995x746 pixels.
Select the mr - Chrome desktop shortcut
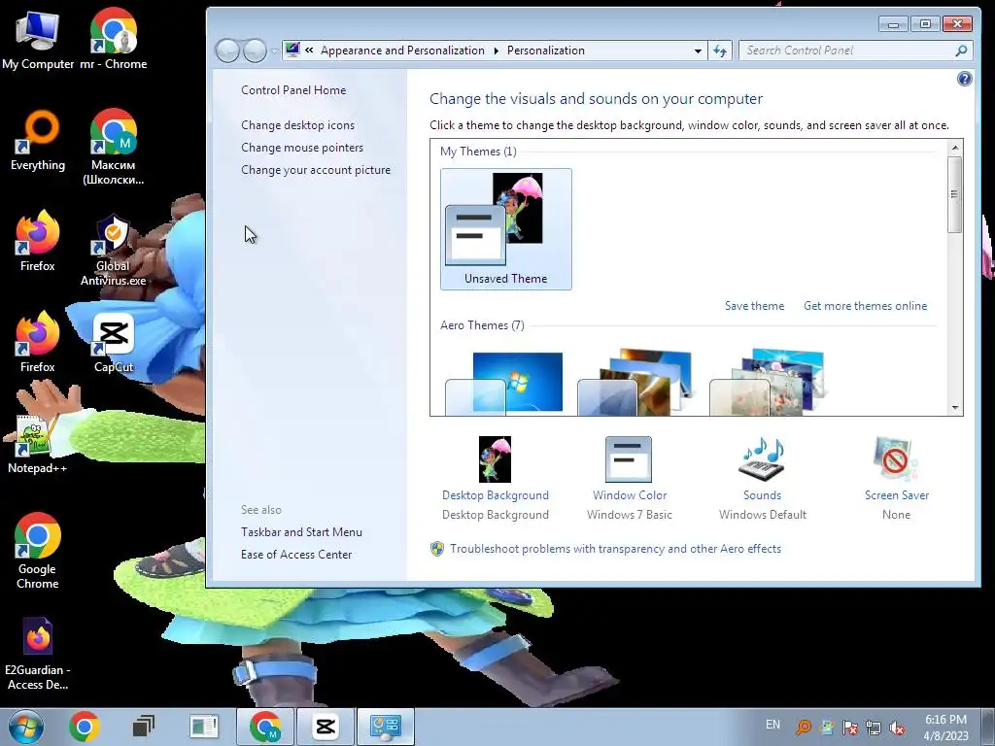114,38
